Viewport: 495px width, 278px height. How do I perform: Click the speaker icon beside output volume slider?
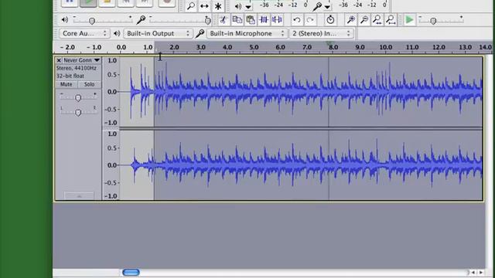65,20
